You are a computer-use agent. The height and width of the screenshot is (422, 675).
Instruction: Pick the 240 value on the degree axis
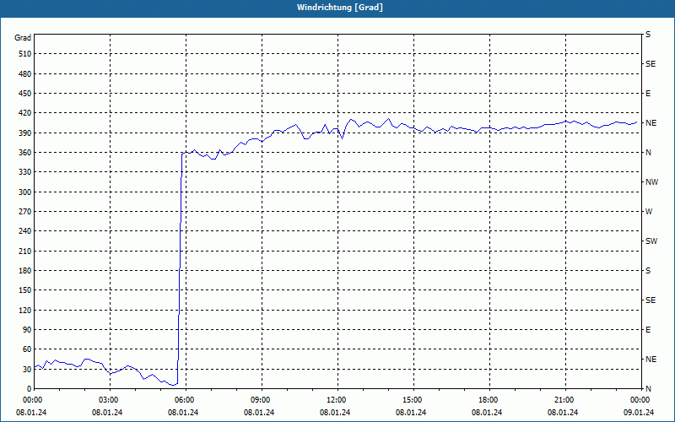point(25,231)
